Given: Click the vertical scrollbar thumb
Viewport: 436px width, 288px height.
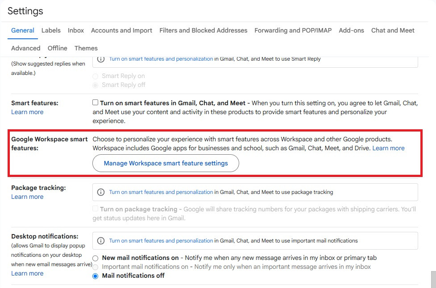Looking at the screenshot, I should [x=433, y=280].
